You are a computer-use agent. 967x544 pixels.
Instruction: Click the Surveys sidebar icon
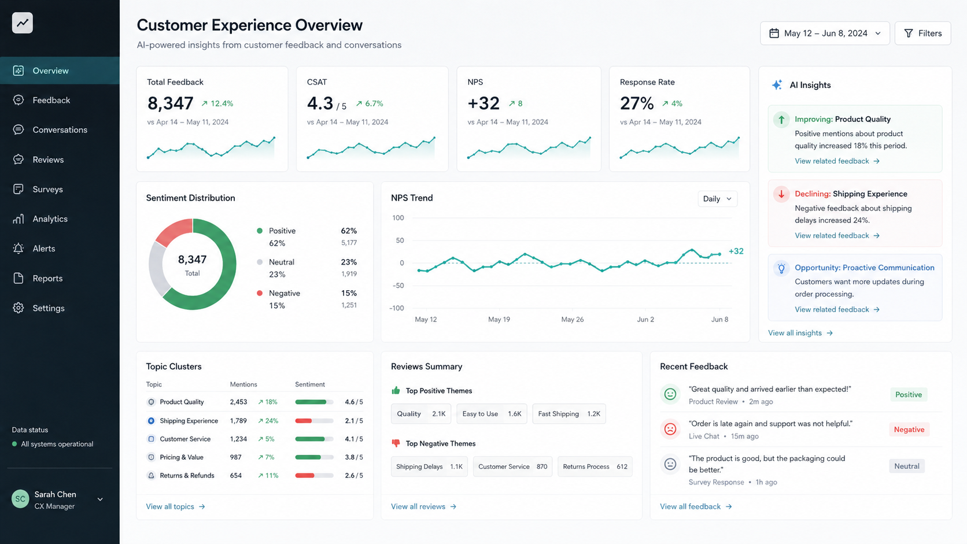(19, 189)
